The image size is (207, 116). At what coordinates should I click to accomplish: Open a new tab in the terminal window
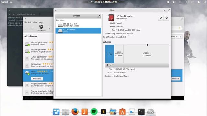10,14
